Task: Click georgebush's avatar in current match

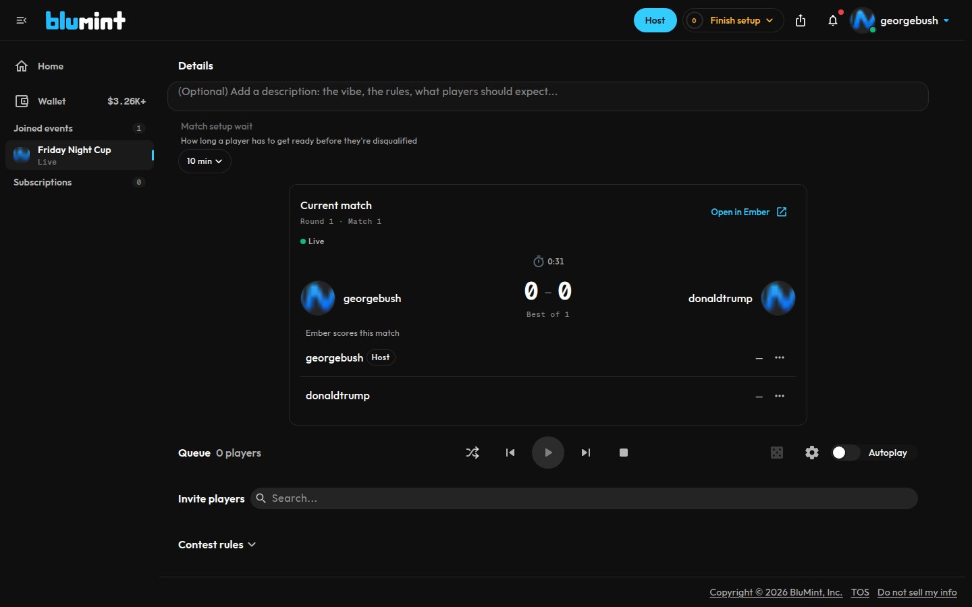Action: click(x=318, y=298)
